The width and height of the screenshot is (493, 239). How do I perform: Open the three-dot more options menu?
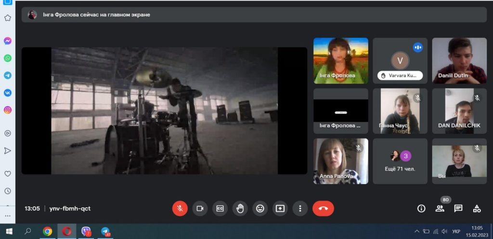pyautogui.click(x=300, y=208)
